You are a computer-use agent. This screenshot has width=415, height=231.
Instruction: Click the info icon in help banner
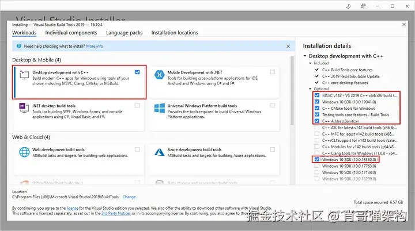19,46
